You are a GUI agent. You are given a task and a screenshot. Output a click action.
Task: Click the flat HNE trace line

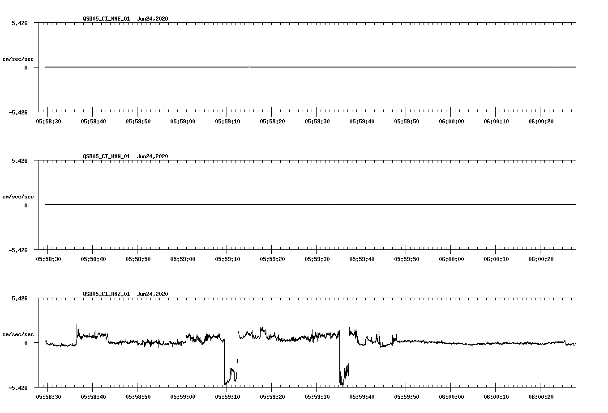pos(310,67)
